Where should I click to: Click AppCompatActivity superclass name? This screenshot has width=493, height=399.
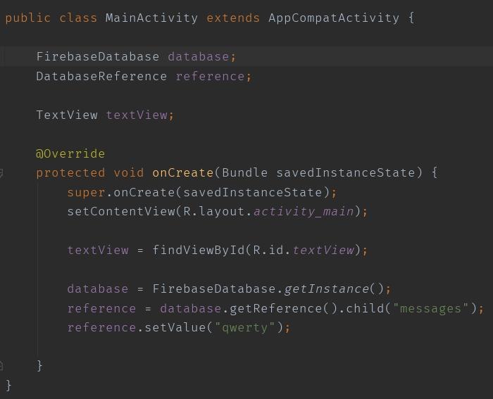[334, 18]
